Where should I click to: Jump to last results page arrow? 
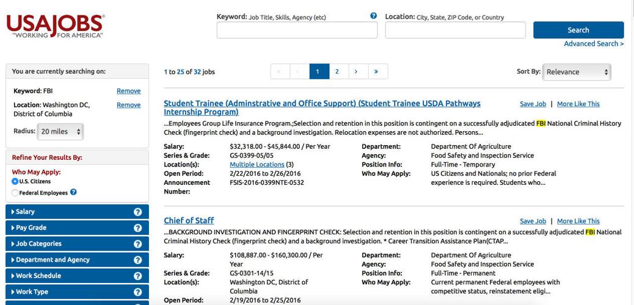376,71
